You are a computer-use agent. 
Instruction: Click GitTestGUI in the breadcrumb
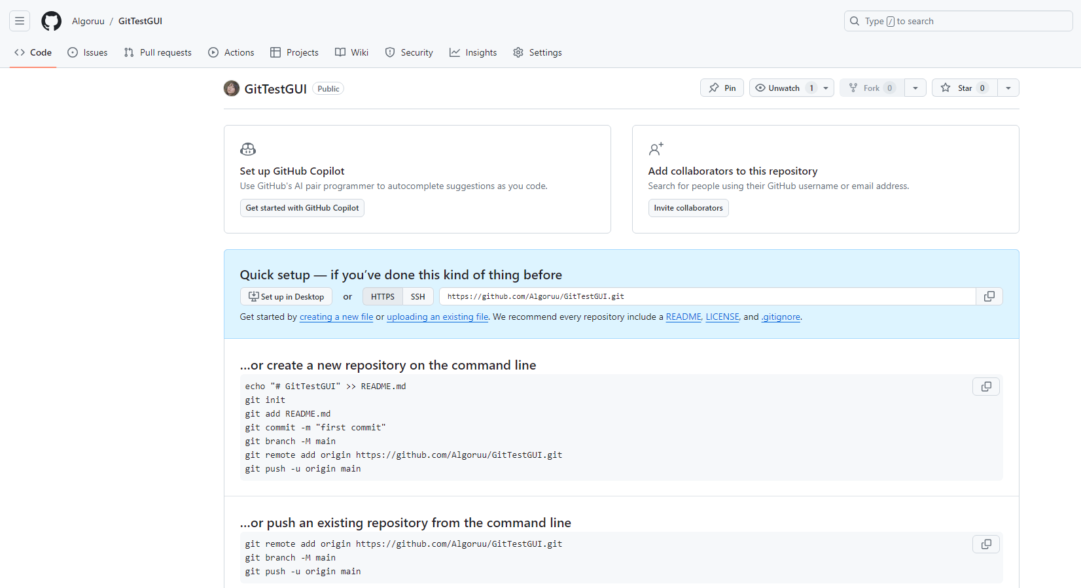[140, 21]
